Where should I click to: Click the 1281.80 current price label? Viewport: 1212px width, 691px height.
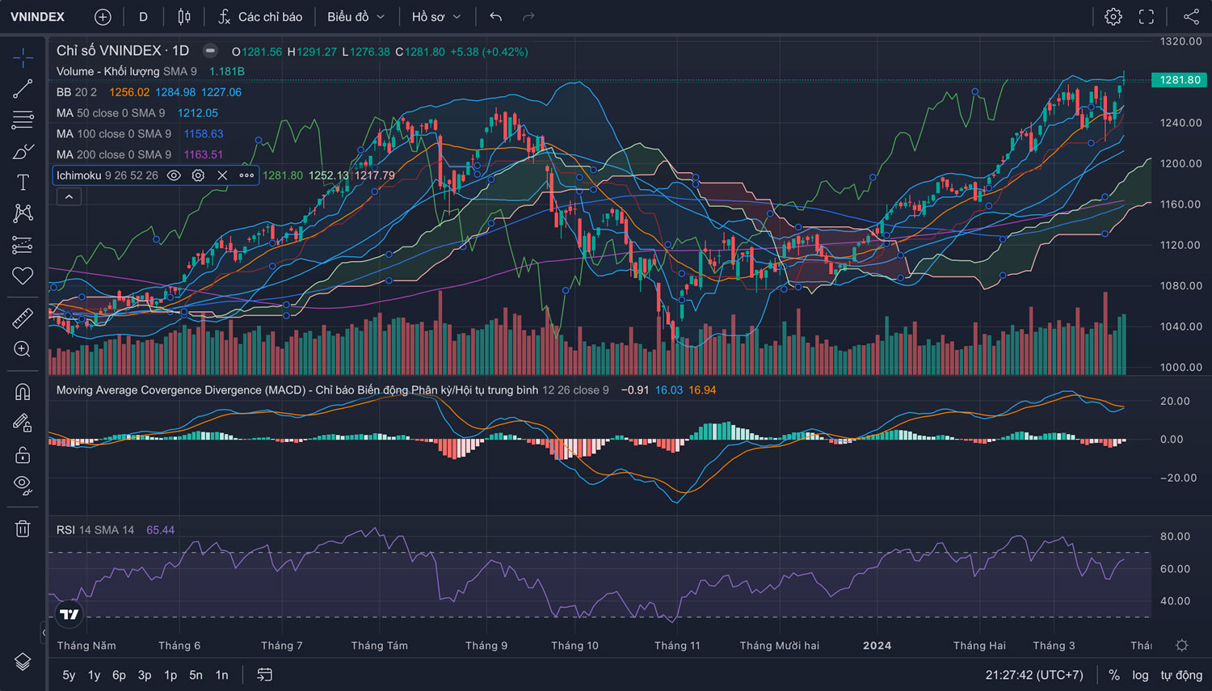pyautogui.click(x=1180, y=80)
